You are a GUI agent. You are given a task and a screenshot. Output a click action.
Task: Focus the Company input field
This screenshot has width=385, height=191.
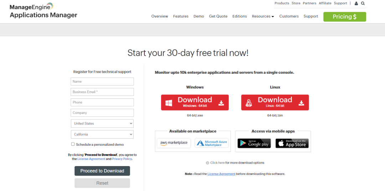[x=102, y=113]
